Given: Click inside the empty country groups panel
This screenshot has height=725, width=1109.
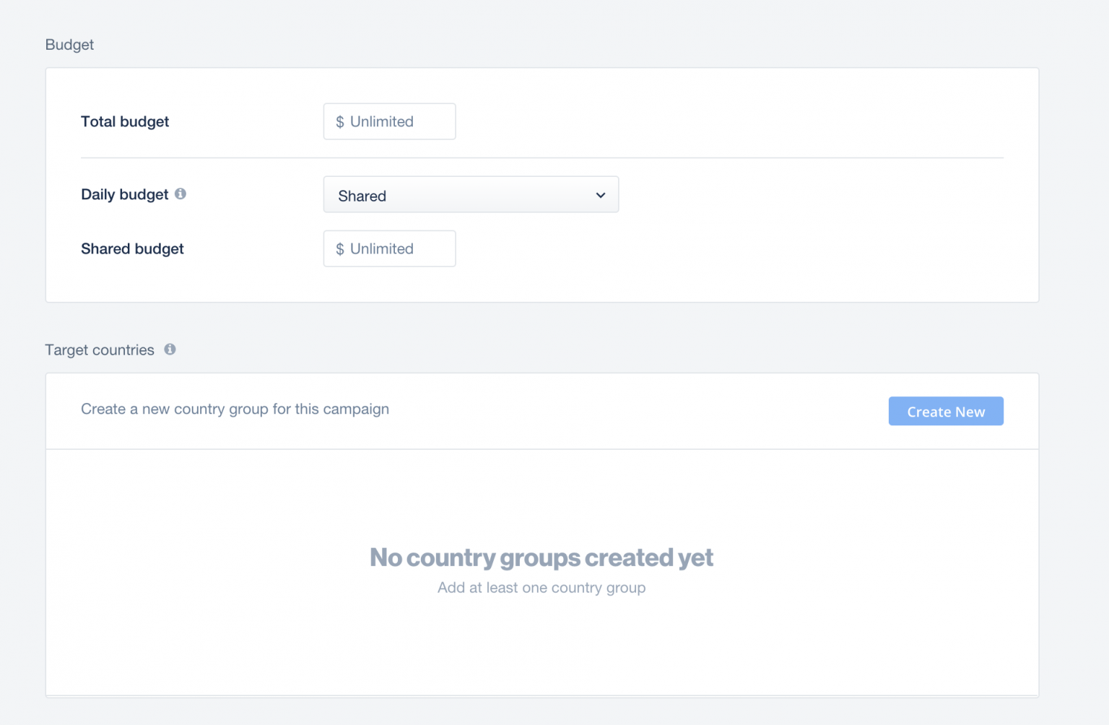Looking at the screenshot, I should 541,650.
